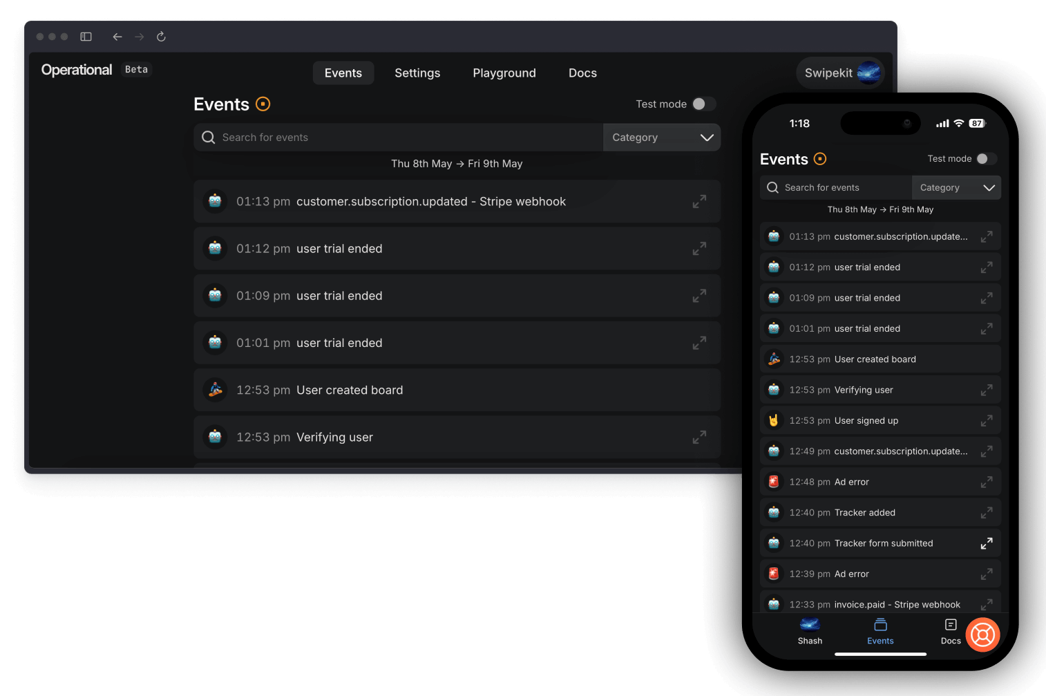Enable Test mode toggle on desktop
Screen dimensions: 1046x696
coord(704,104)
